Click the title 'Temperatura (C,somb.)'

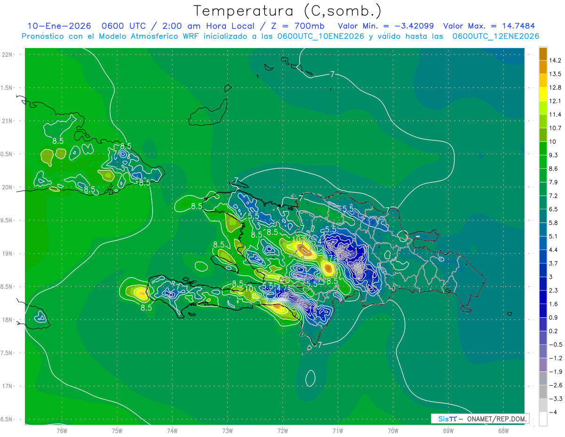coord(287,11)
